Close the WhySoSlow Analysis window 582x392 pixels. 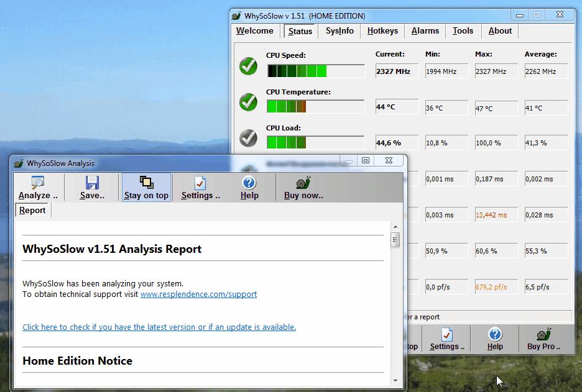tap(389, 160)
